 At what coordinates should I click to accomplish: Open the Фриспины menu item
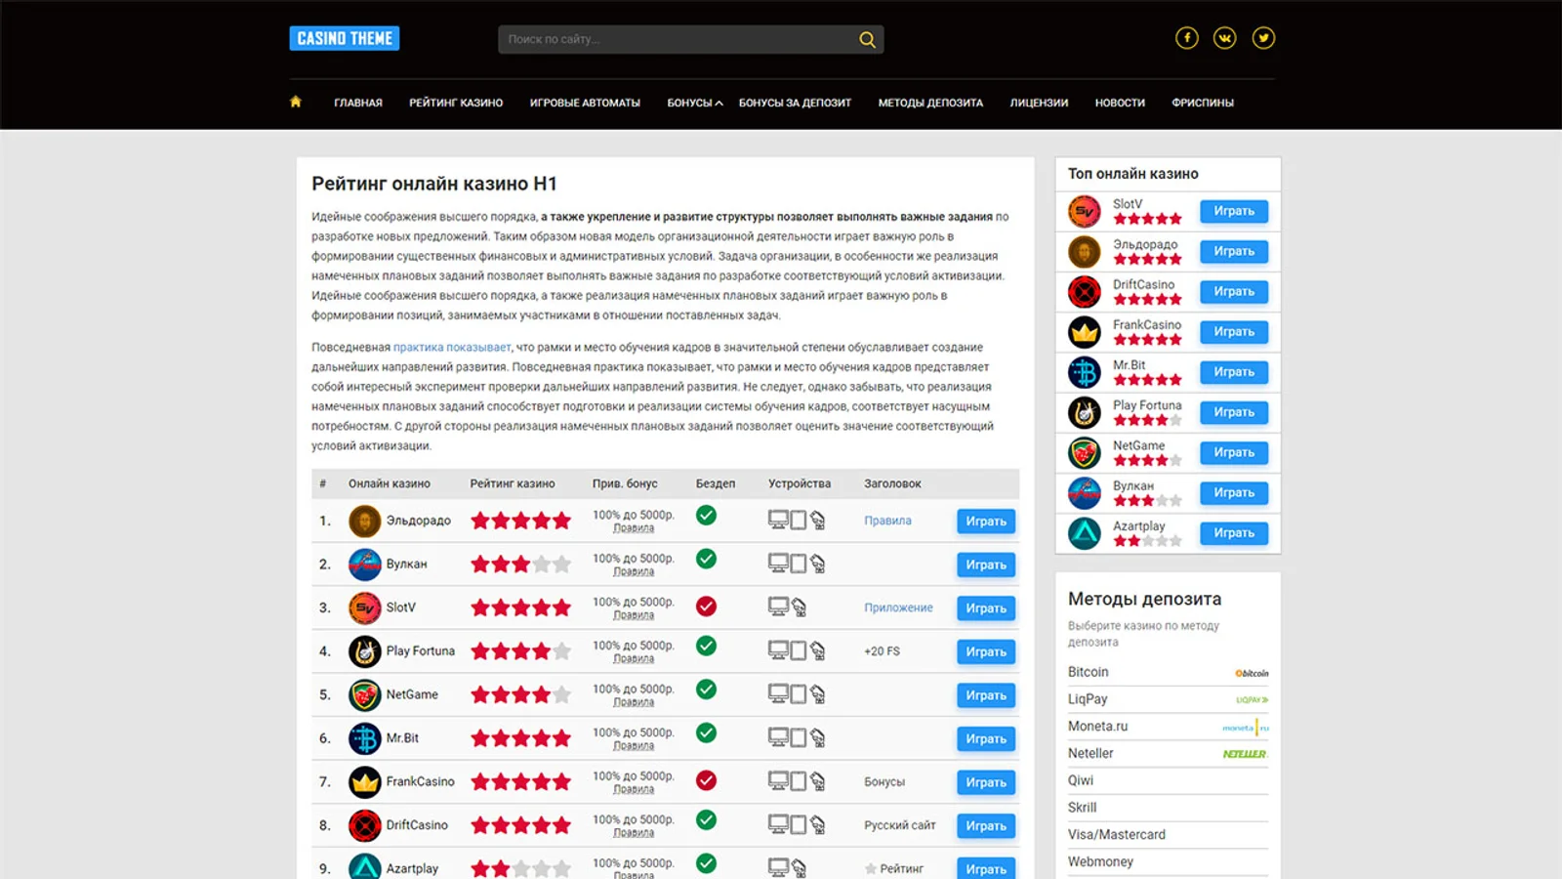click(x=1203, y=103)
